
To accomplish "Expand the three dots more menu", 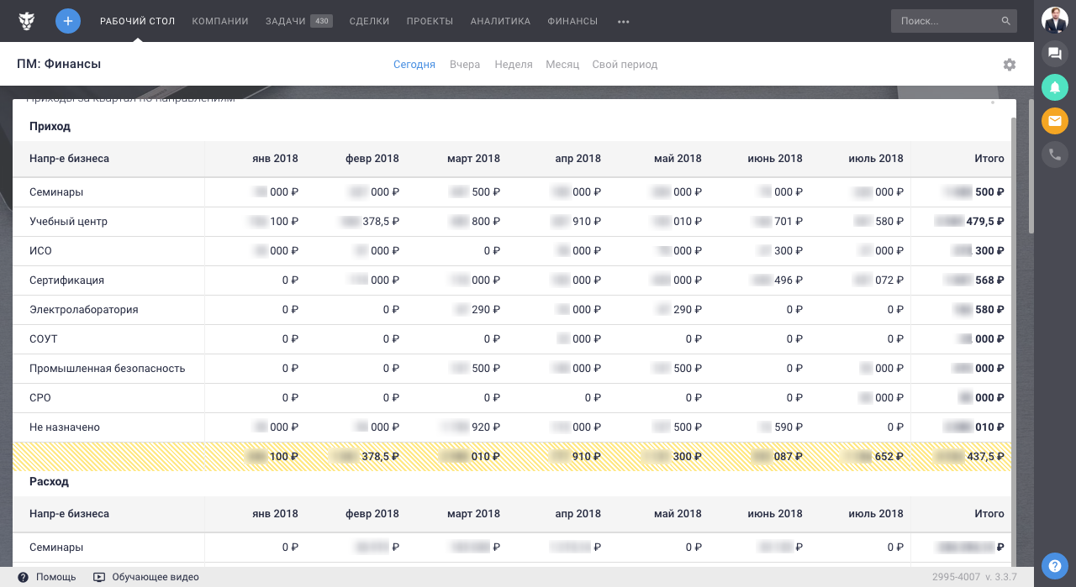I will (x=623, y=22).
